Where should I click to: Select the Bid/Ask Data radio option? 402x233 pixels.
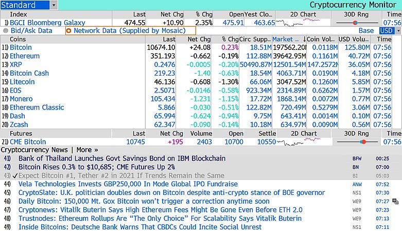[28, 31]
